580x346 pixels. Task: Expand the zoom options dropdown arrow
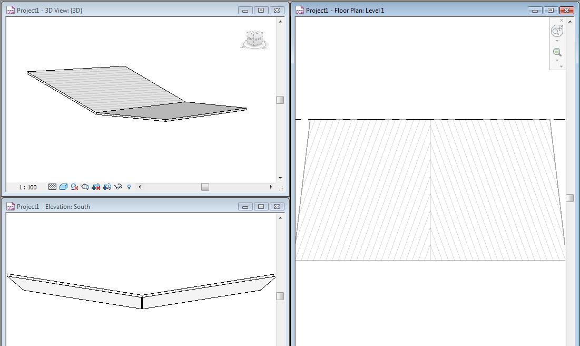point(557,60)
